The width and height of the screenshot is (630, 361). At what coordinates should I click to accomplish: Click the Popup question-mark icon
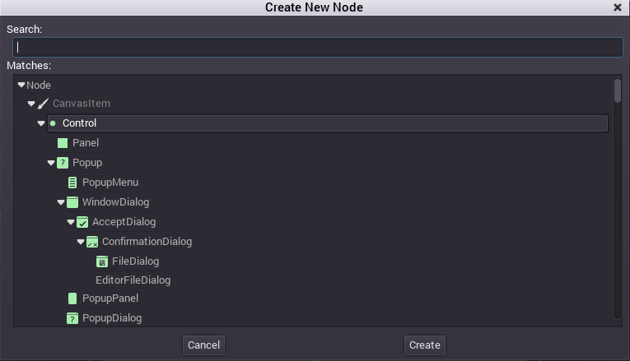[x=63, y=163]
